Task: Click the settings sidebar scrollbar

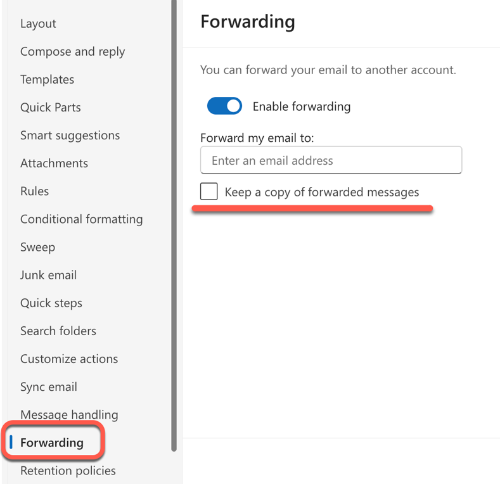Action: coord(174,222)
